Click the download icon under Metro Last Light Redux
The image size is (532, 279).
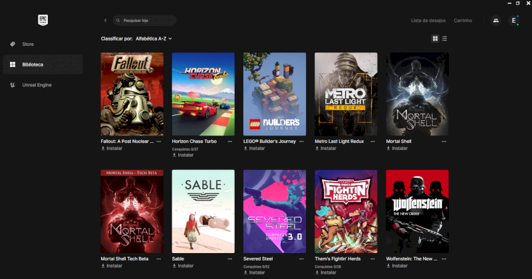pyautogui.click(x=317, y=148)
